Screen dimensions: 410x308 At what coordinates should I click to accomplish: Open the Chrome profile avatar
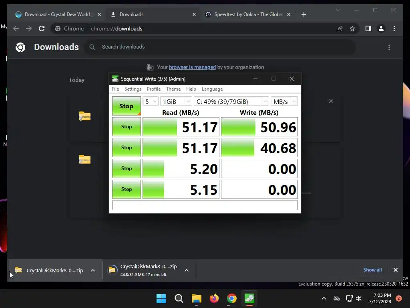point(381,28)
